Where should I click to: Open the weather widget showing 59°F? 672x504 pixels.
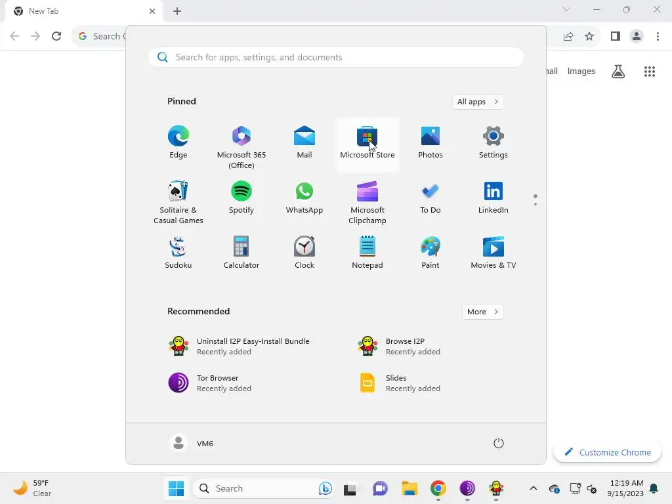31,488
